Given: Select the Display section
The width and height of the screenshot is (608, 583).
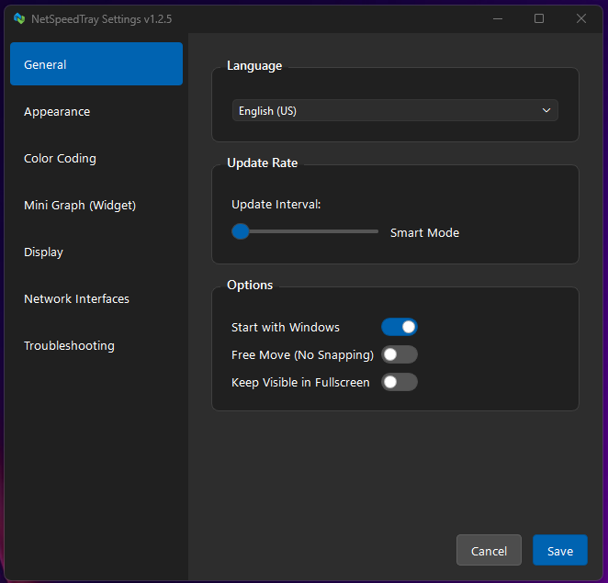Looking at the screenshot, I should 96,252.
